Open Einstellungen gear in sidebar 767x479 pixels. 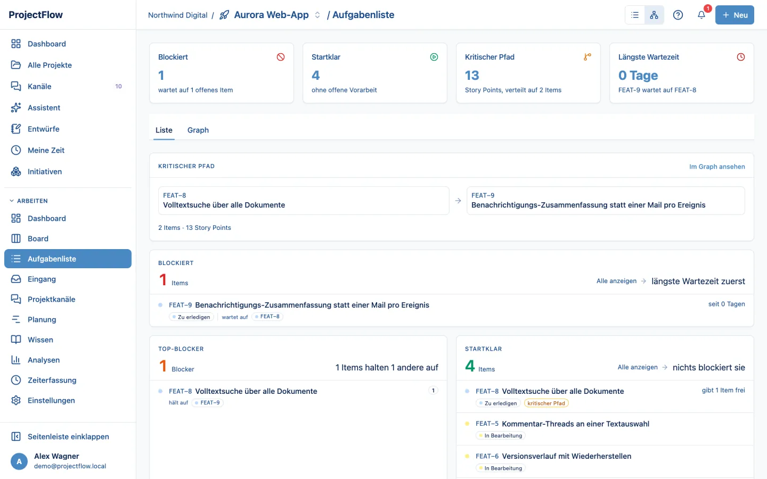point(68,400)
